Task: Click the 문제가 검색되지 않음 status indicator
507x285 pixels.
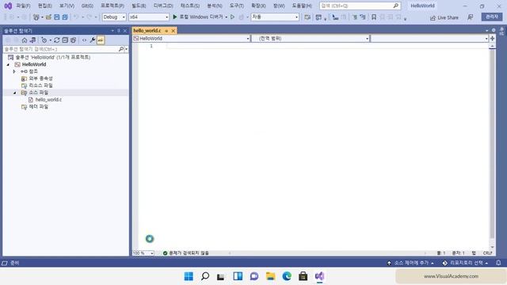Action: [x=186, y=253]
